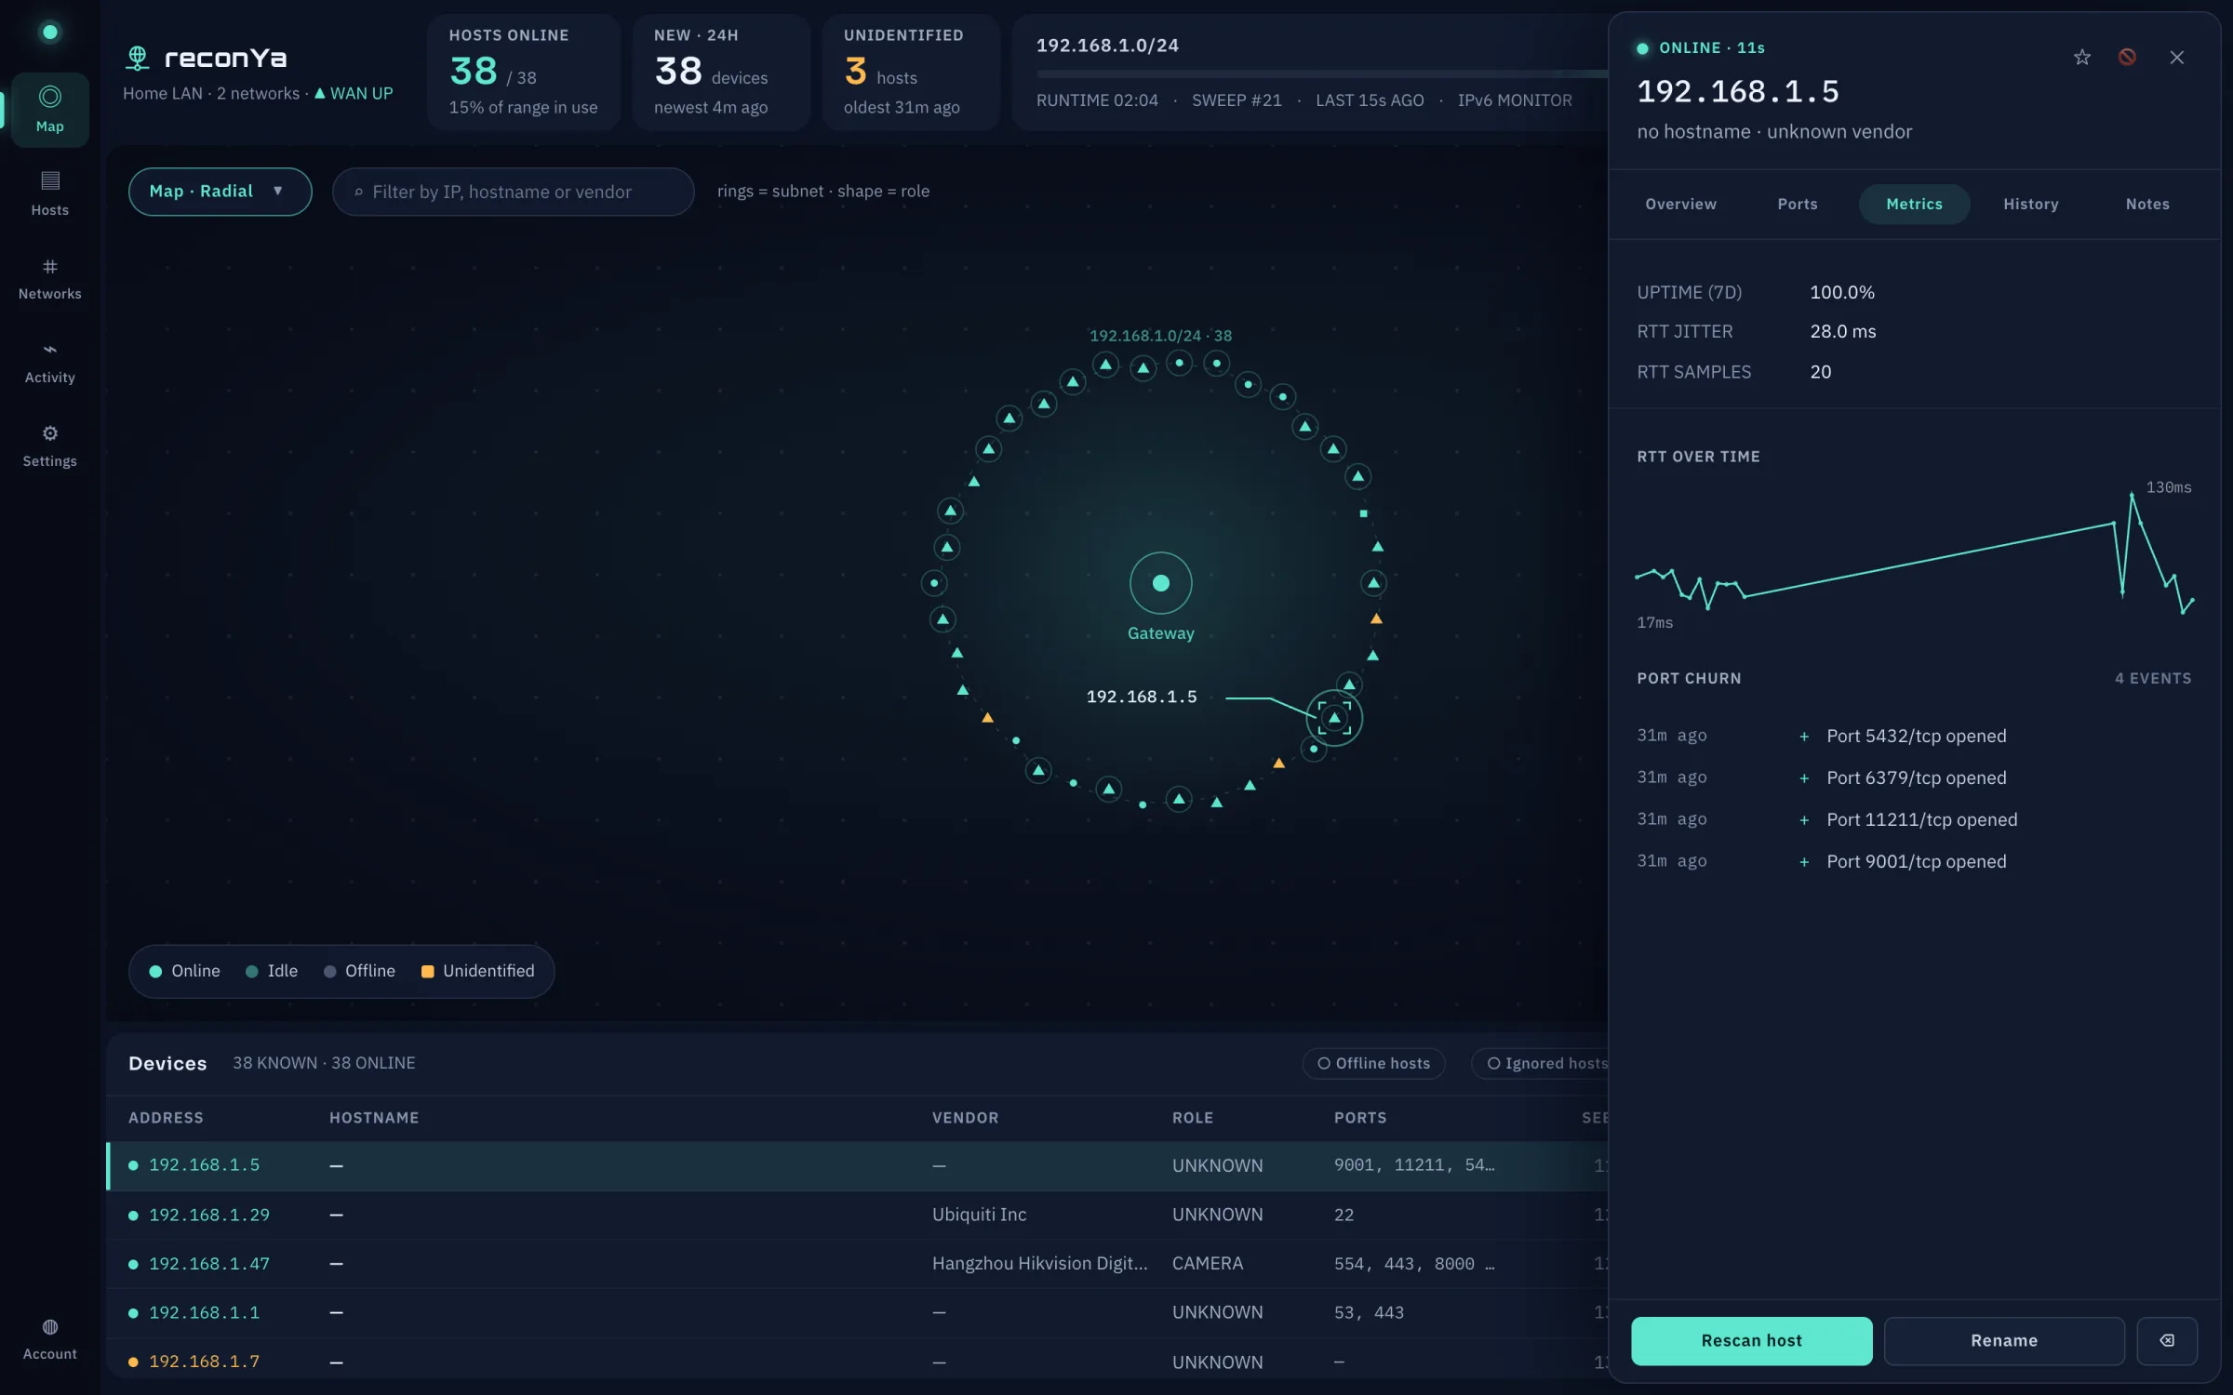Toggle Offline hosts filter
The height and width of the screenshot is (1395, 2233).
tap(1373, 1063)
